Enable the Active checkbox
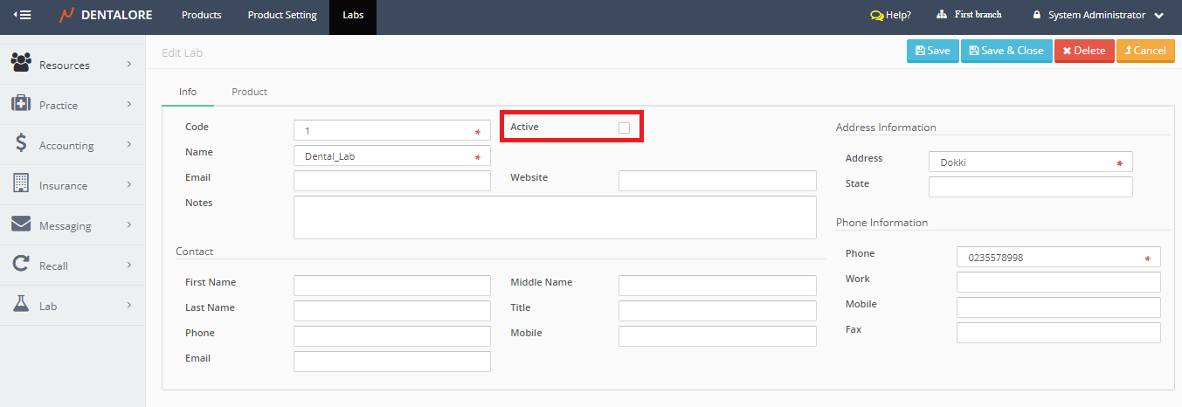Screen dimensions: 1182x407 (x=624, y=128)
